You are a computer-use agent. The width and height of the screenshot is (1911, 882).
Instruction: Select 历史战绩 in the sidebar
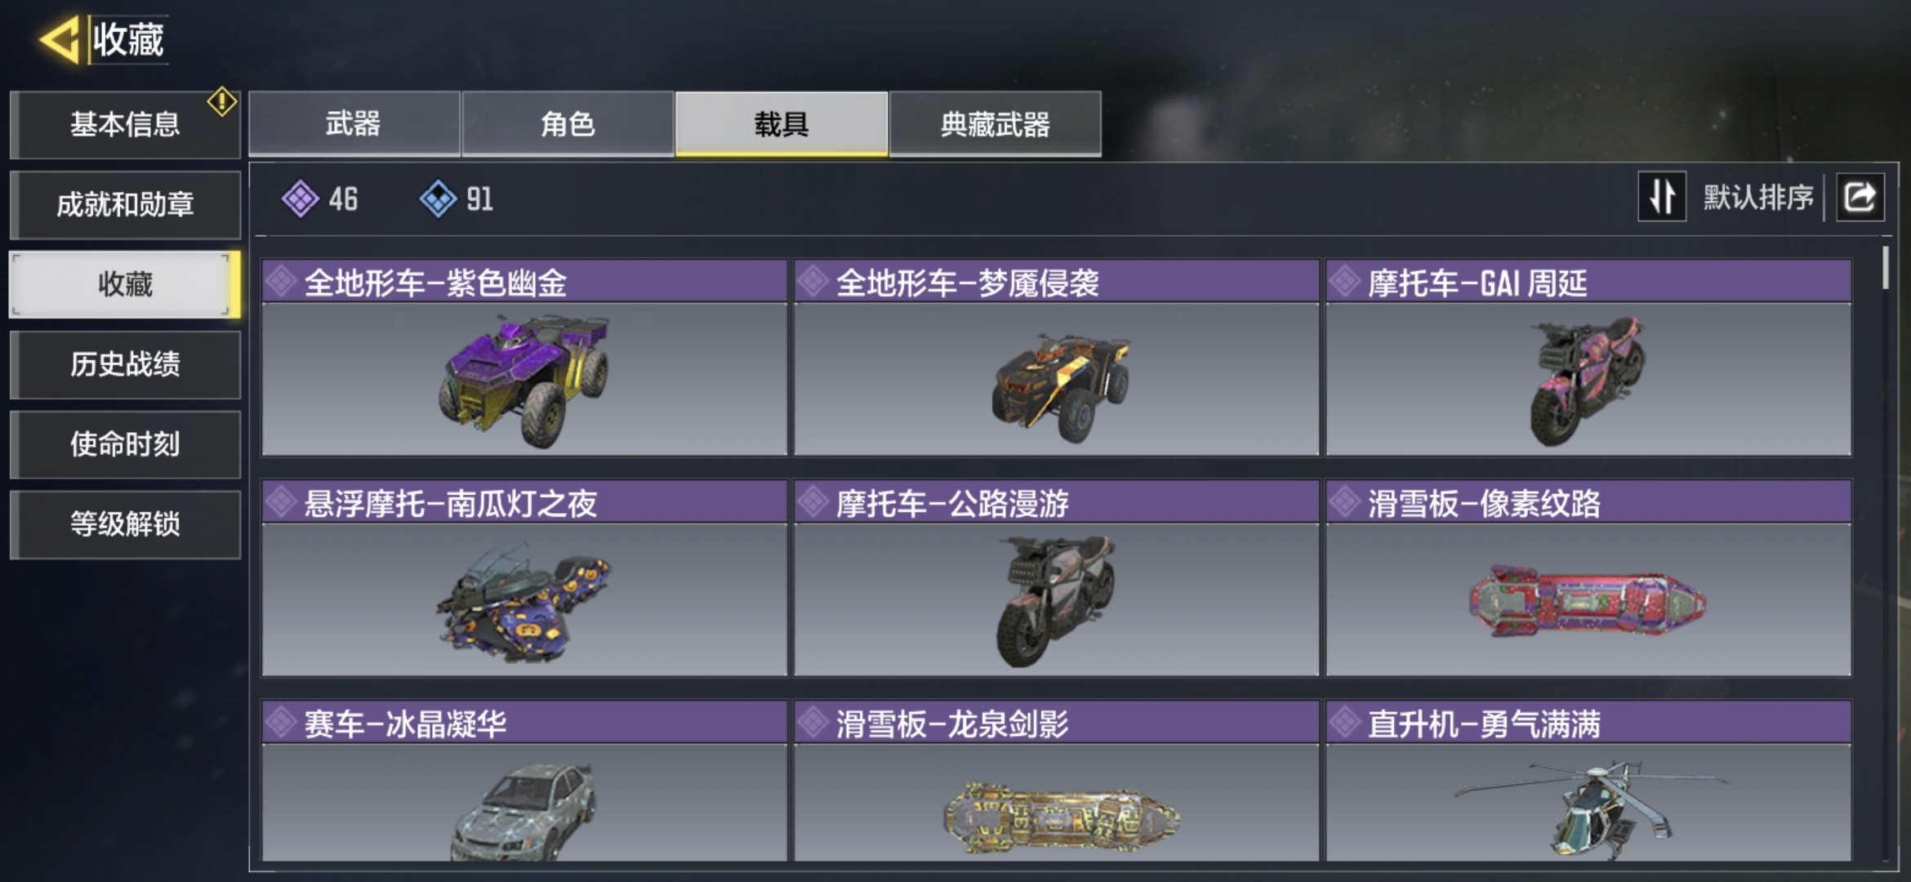click(125, 364)
